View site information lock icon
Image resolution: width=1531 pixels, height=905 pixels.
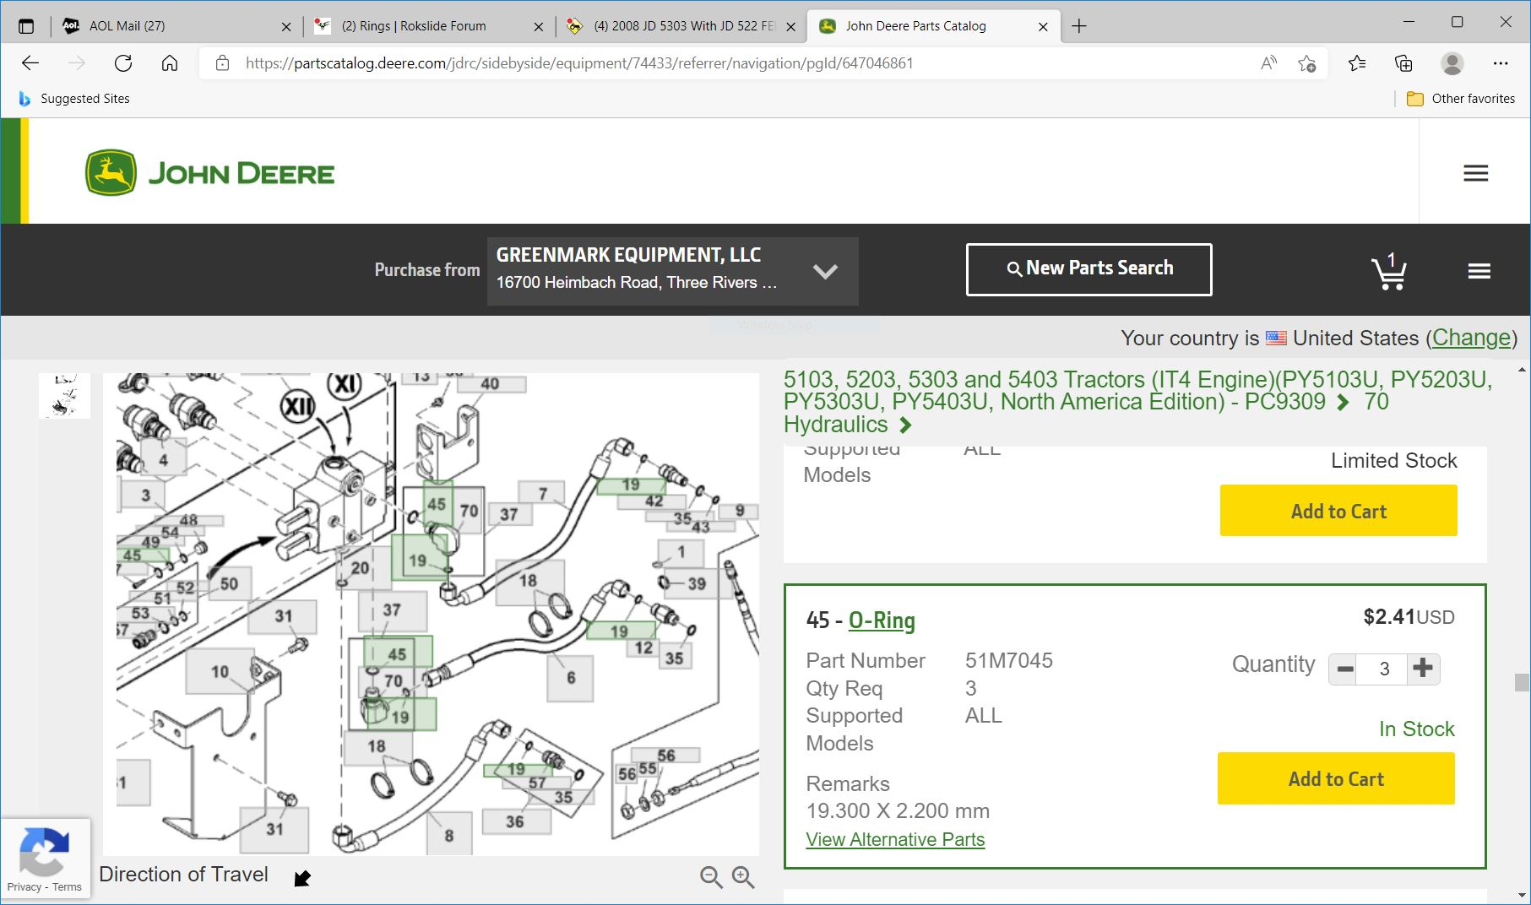(222, 63)
